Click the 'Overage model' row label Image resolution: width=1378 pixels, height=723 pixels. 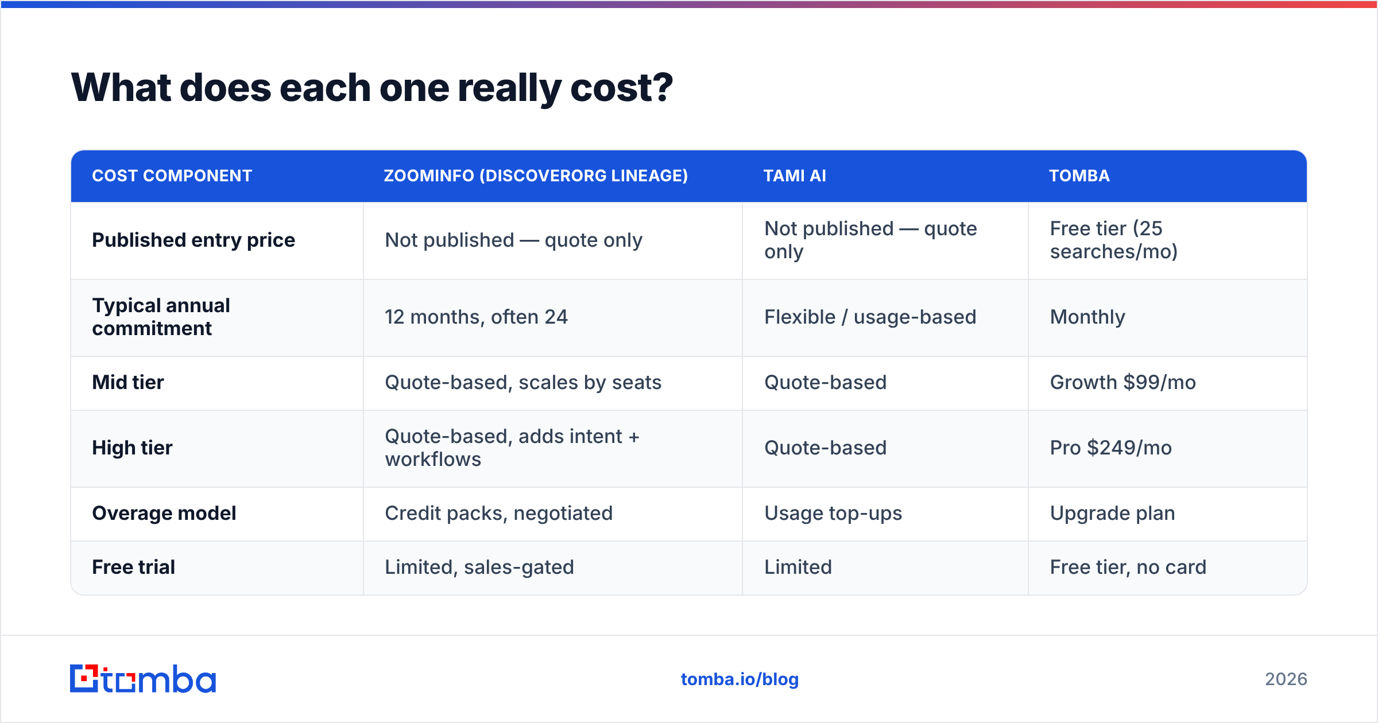coord(164,513)
